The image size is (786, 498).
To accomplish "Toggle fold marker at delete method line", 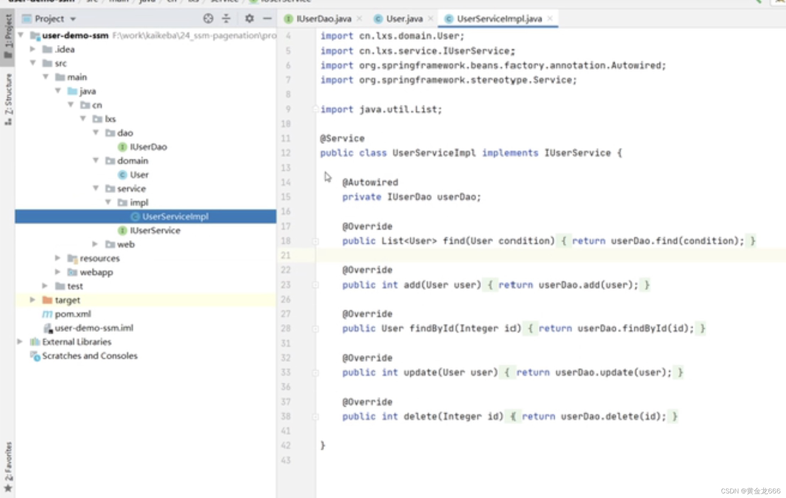I will (315, 417).
